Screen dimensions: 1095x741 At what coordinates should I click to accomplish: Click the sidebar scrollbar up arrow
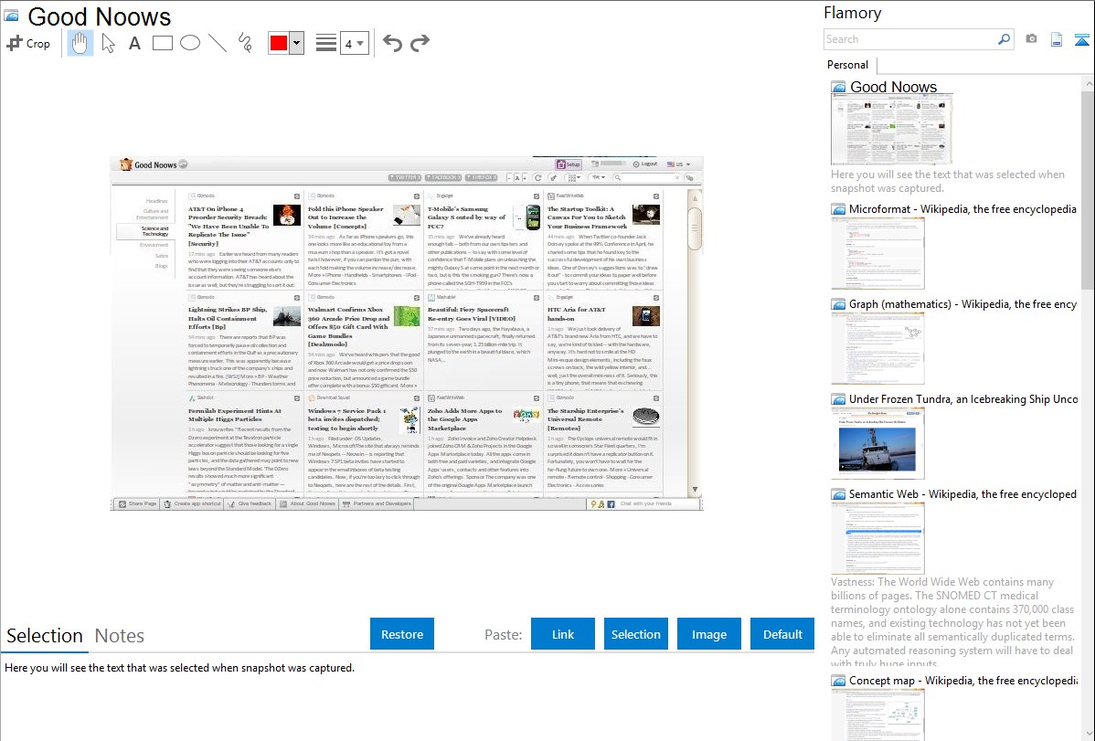1088,83
